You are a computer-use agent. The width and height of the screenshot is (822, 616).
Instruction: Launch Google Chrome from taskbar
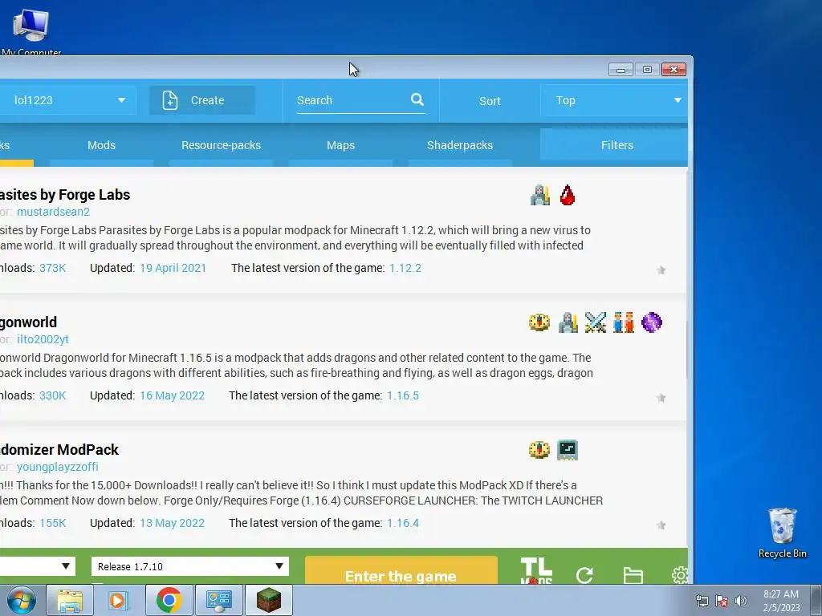(x=169, y=600)
